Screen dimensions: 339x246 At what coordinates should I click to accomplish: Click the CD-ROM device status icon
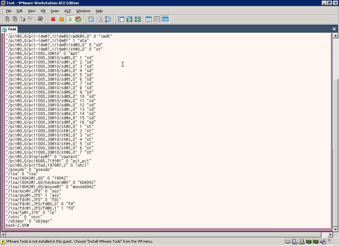click(295, 242)
